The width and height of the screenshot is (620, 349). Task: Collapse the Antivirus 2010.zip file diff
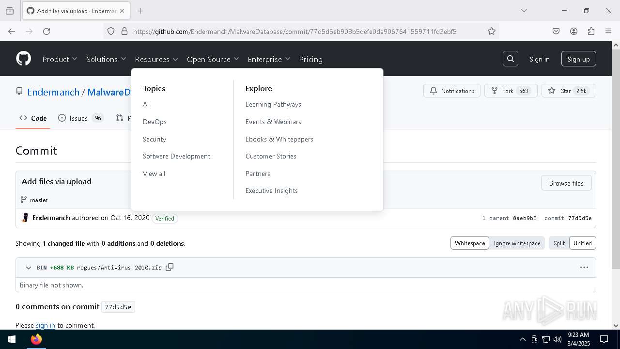(x=28, y=268)
